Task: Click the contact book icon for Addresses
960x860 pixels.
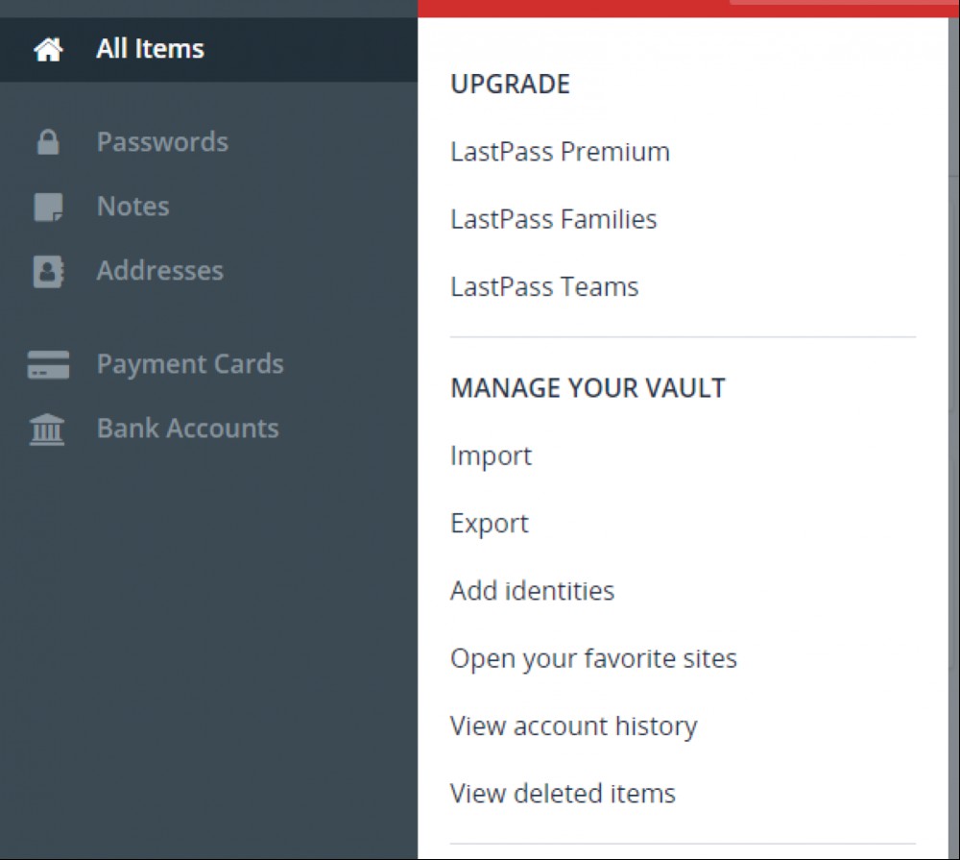Action: pyautogui.click(x=48, y=271)
